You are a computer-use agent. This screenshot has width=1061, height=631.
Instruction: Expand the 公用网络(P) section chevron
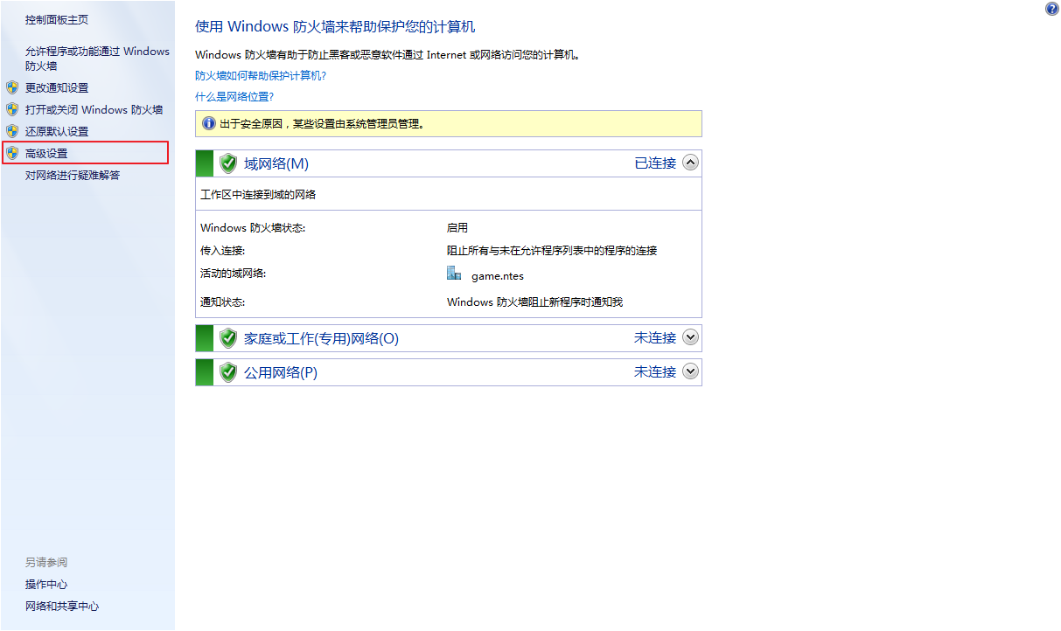pyautogui.click(x=690, y=371)
